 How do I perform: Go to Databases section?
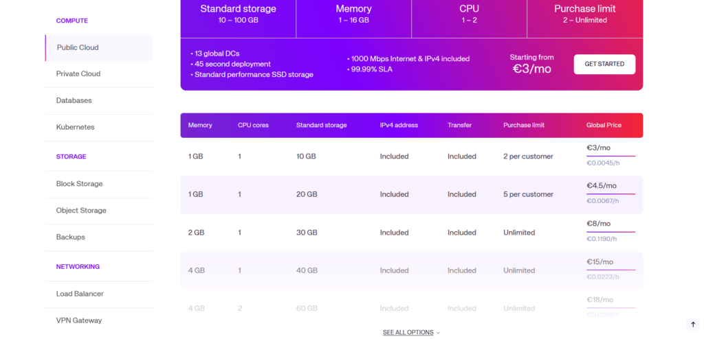click(x=74, y=100)
